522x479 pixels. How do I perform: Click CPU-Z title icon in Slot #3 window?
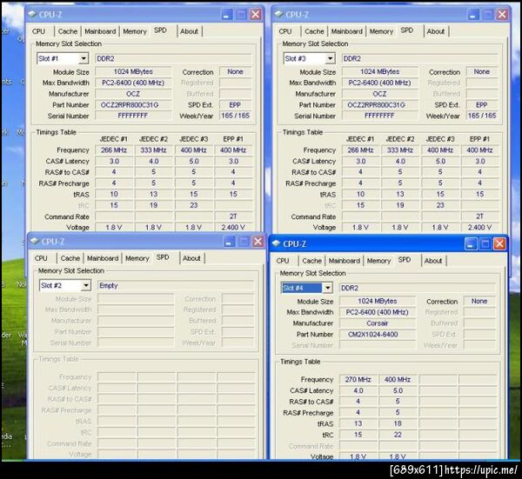(x=278, y=14)
